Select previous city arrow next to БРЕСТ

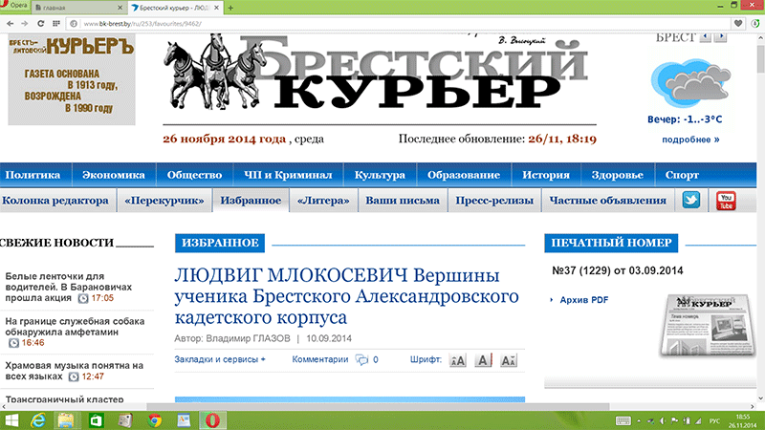point(705,37)
